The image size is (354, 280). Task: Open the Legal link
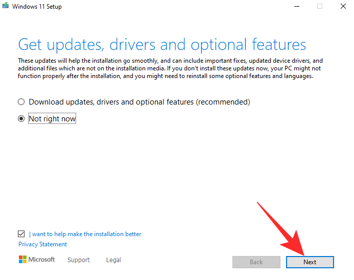click(x=113, y=260)
